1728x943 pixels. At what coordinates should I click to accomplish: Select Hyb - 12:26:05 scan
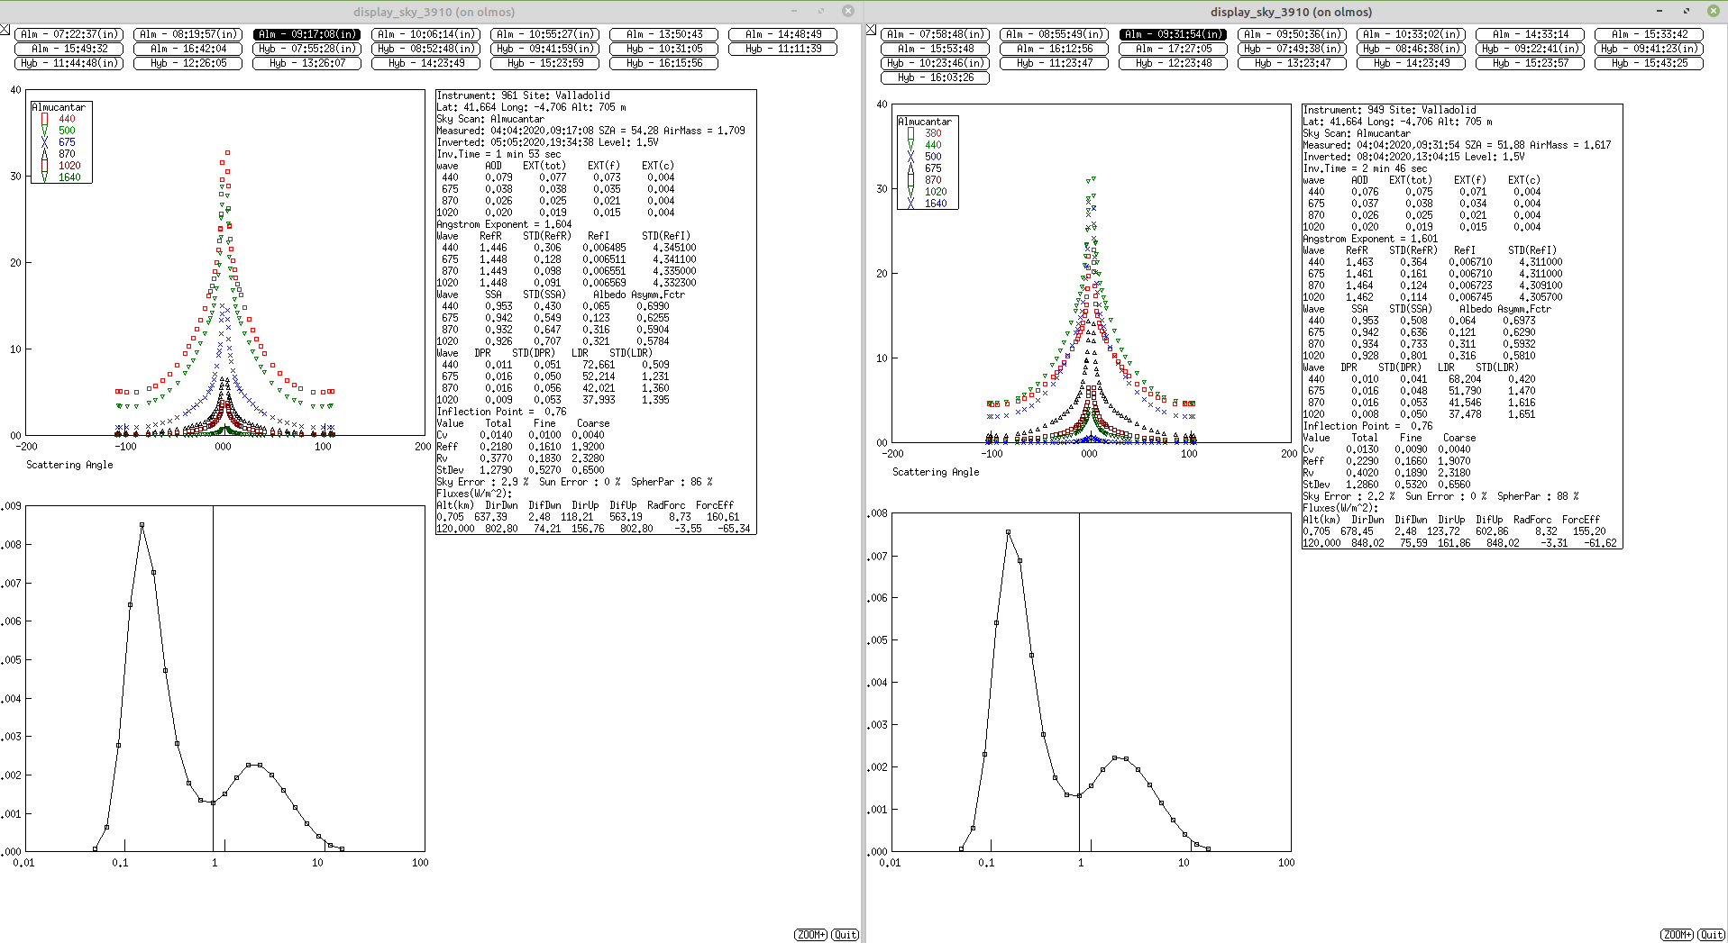[188, 63]
